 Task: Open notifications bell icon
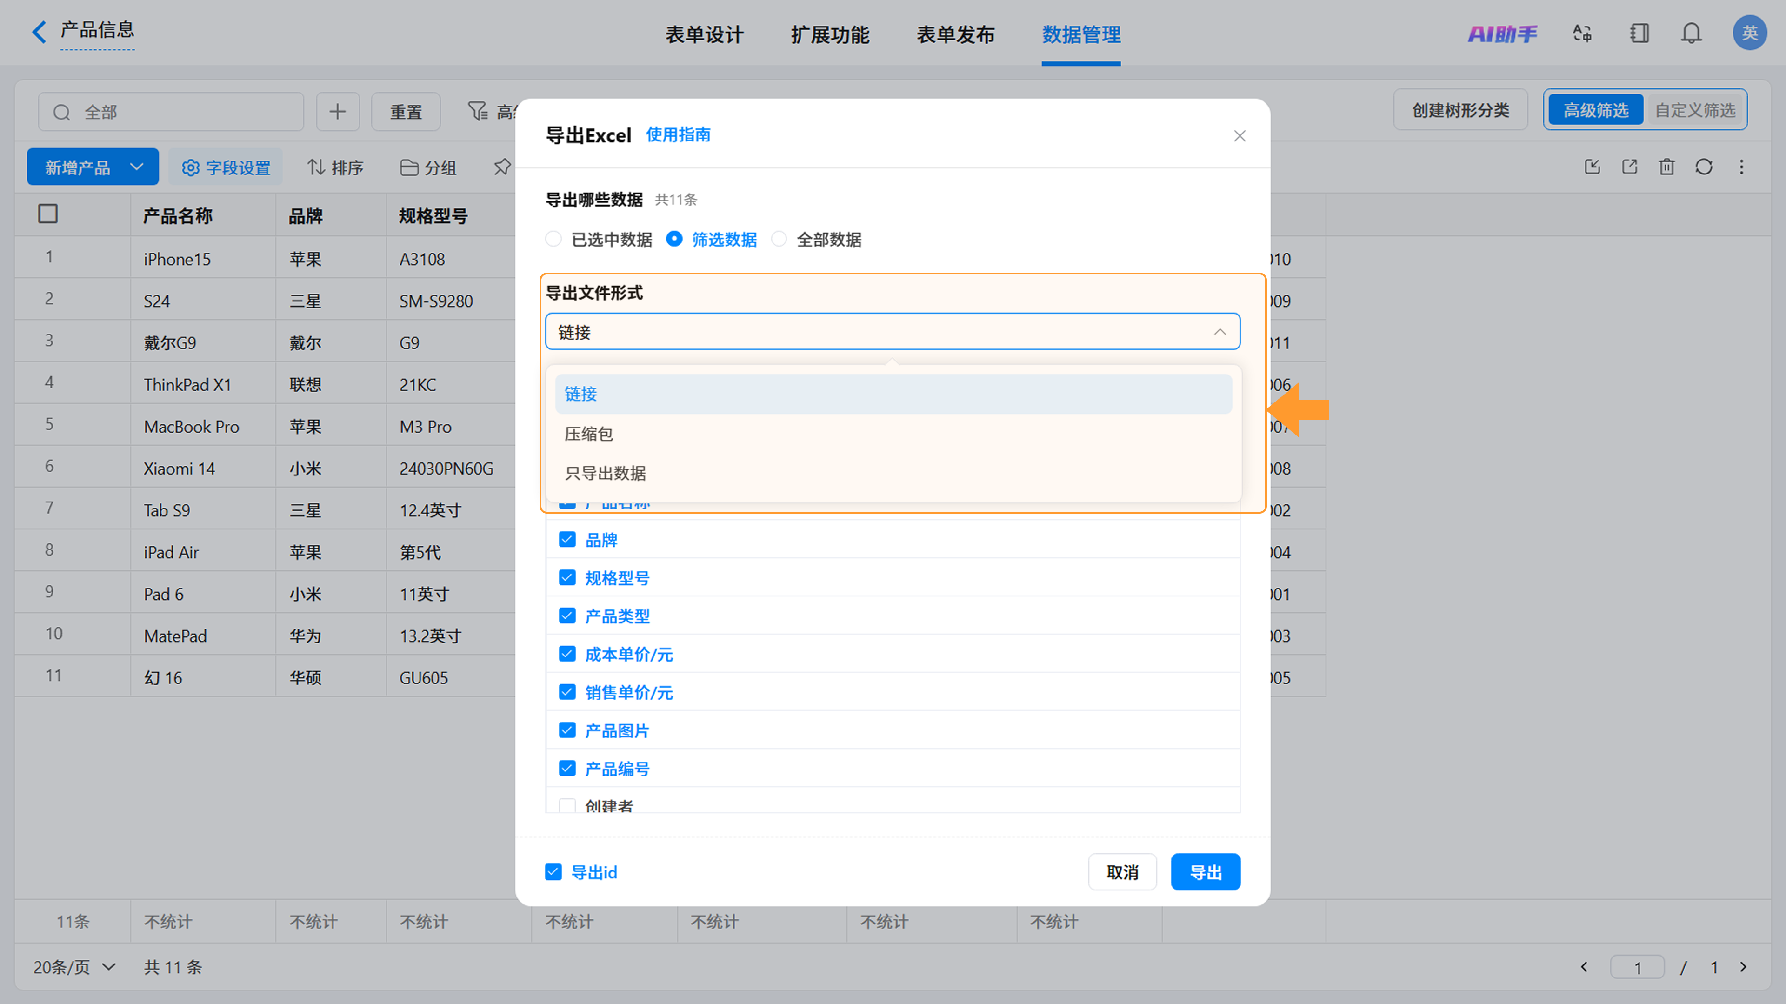pyautogui.click(x=1692, y=33)
